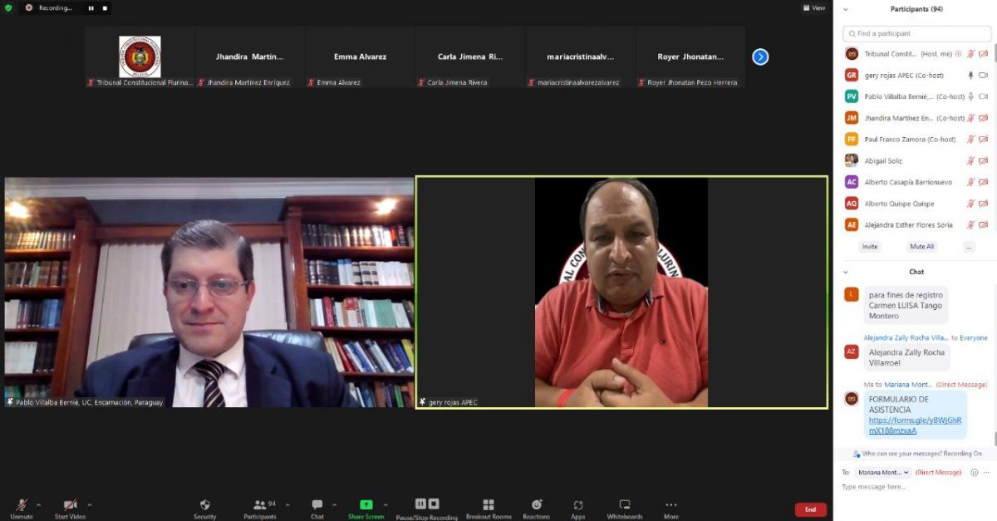Viewport: 997px width, 521px height.
Task: Open the Breakout Rooms icon
Action: pyautogui.click(x=489, y=505)
